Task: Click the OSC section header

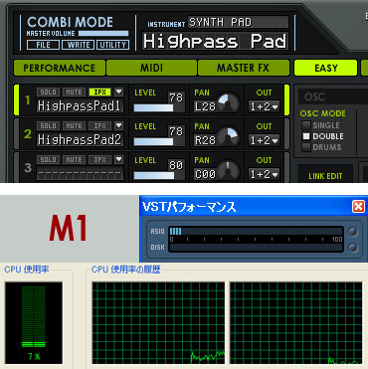Action: tap(333, 96)
